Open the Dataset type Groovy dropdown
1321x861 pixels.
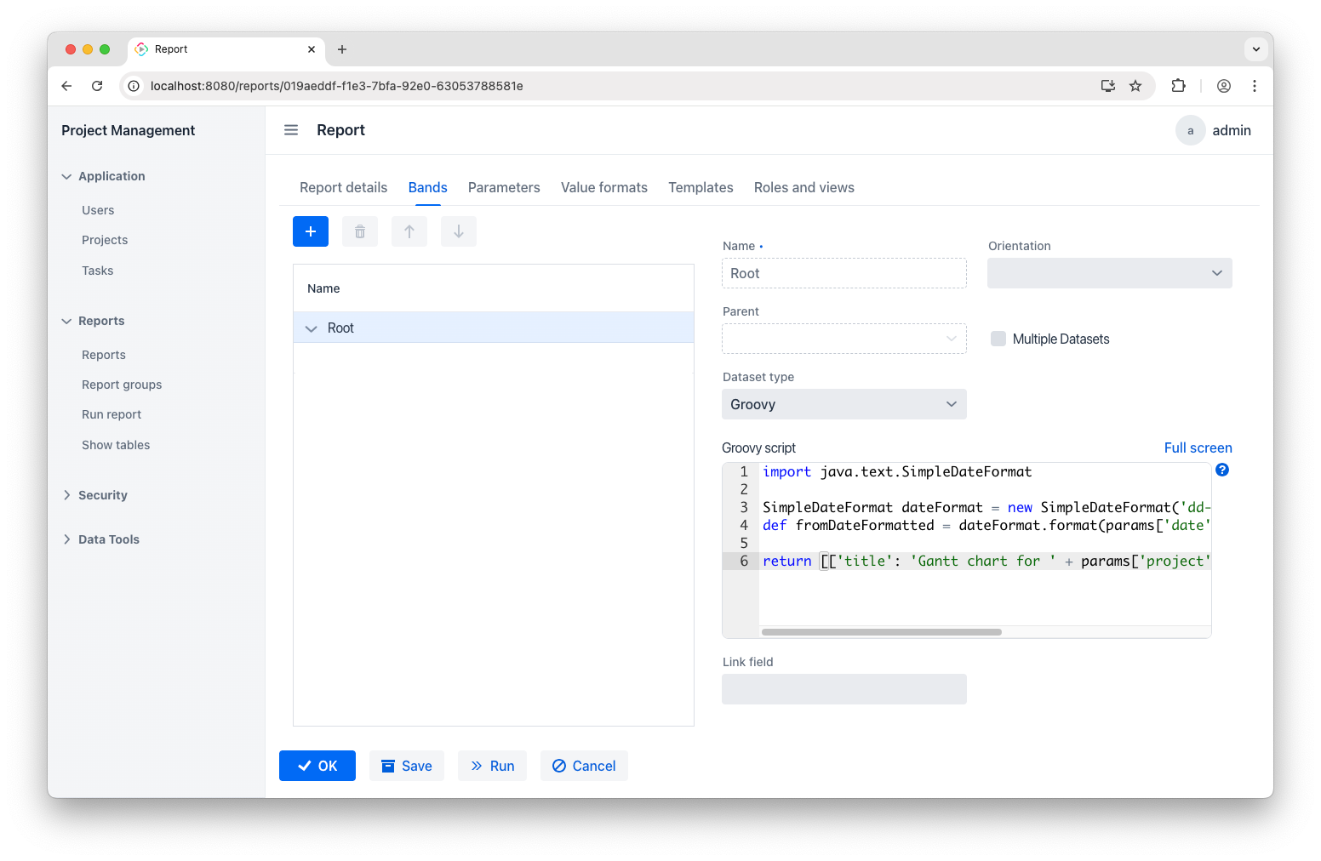[843, 404]
